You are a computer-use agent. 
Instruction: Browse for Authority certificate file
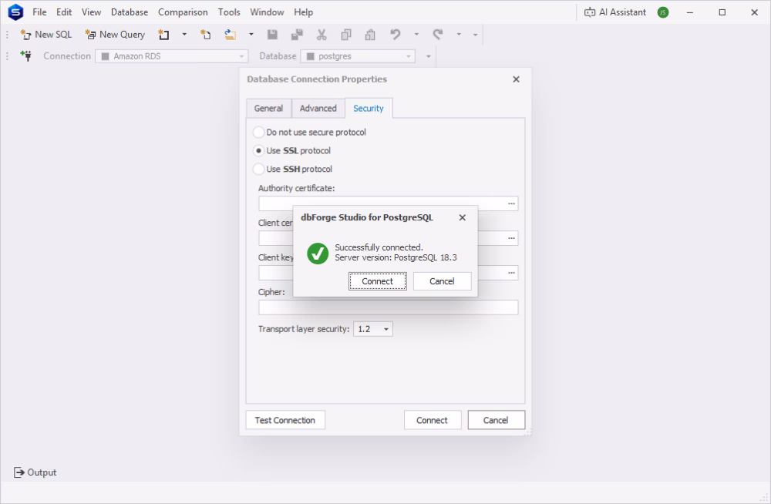click(x=511, y=203)
